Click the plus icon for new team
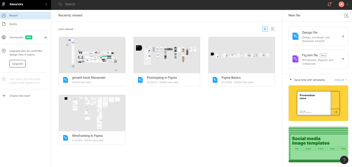The height and width of the screenshot is (167, 352). coord(4,96)
